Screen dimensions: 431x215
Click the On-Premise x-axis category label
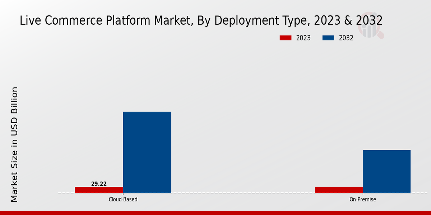pos(363,200)
